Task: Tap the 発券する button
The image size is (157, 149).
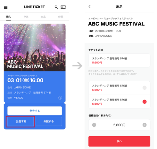Action: [x=35, y=111]
